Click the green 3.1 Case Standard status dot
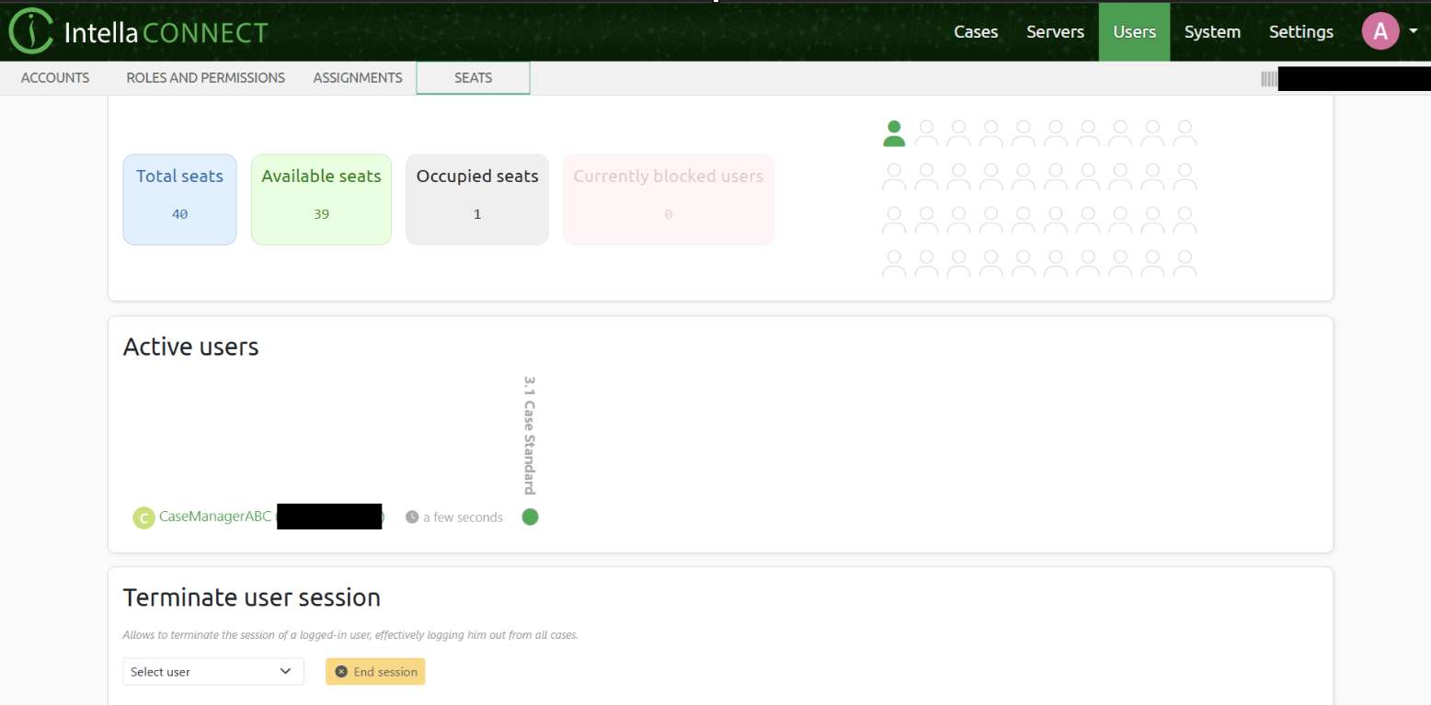The width and height of the screenshot is (1431, 705). (x=530, y=517)
